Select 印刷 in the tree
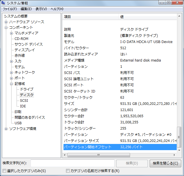The width and height of the screenshot is (184, 176). click(18, 112)
